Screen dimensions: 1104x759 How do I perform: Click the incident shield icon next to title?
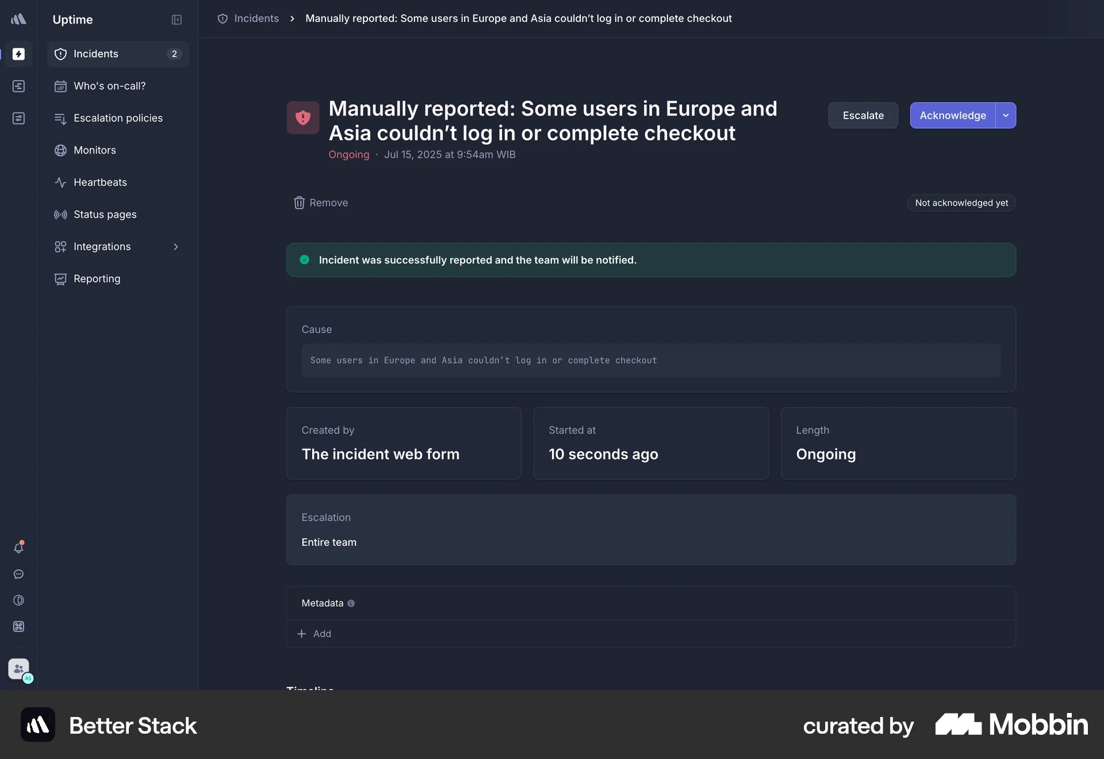[303, 117]
